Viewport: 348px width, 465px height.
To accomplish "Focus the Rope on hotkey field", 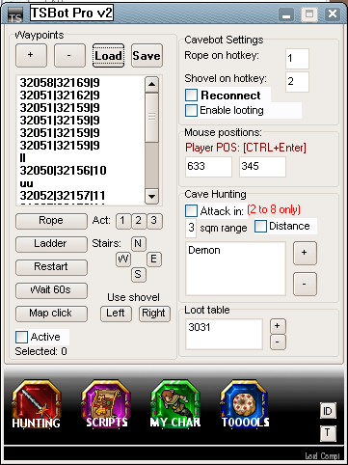I will tap(297, 59).
